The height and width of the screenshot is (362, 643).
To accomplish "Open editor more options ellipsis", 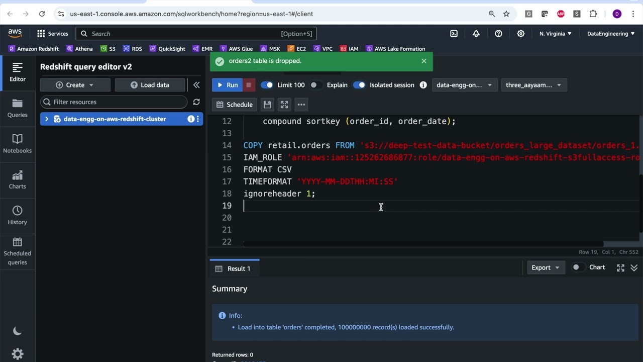I will pyautogui.click(x=301, y=105).
